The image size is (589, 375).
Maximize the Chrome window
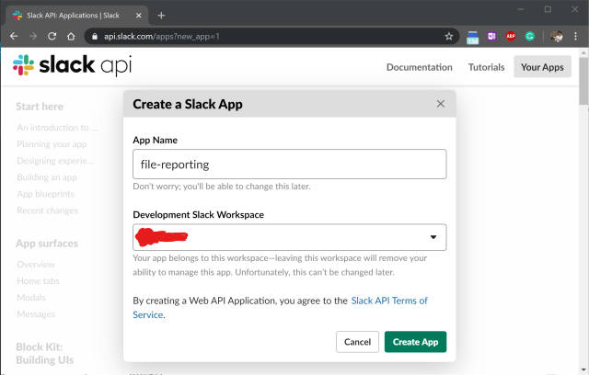point(549,9)
